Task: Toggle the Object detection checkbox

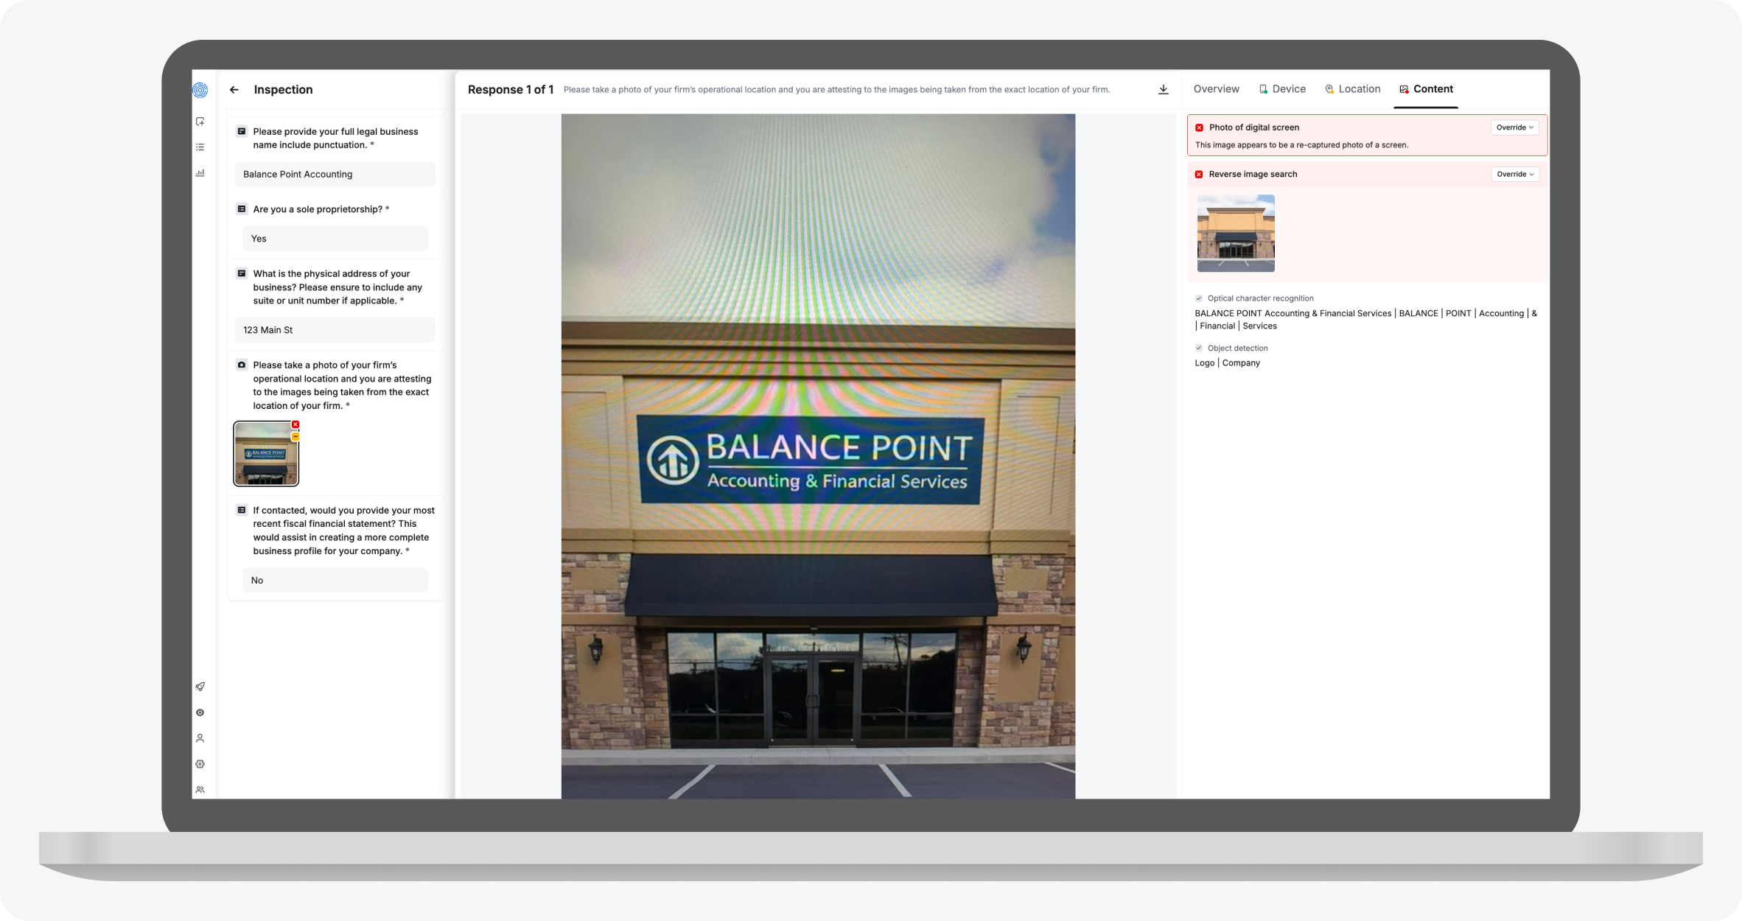Action: point(1200,348)
